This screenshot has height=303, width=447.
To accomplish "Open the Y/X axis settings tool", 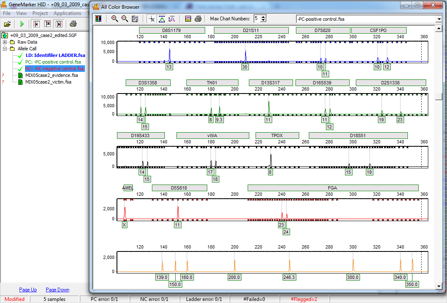I will coord(135,19).
